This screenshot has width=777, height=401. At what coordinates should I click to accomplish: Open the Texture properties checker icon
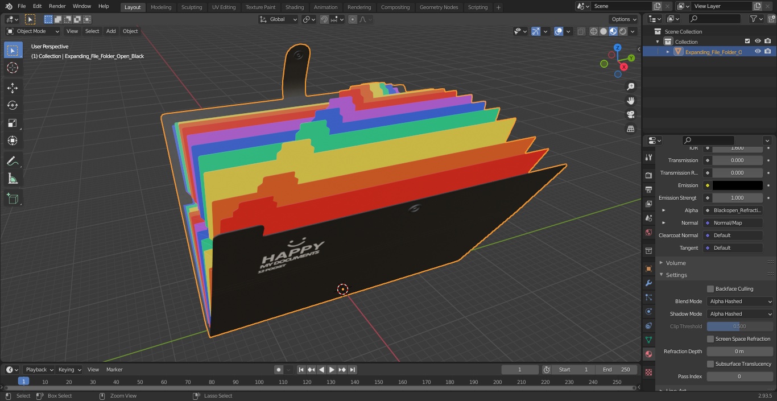tap(648, 372)
